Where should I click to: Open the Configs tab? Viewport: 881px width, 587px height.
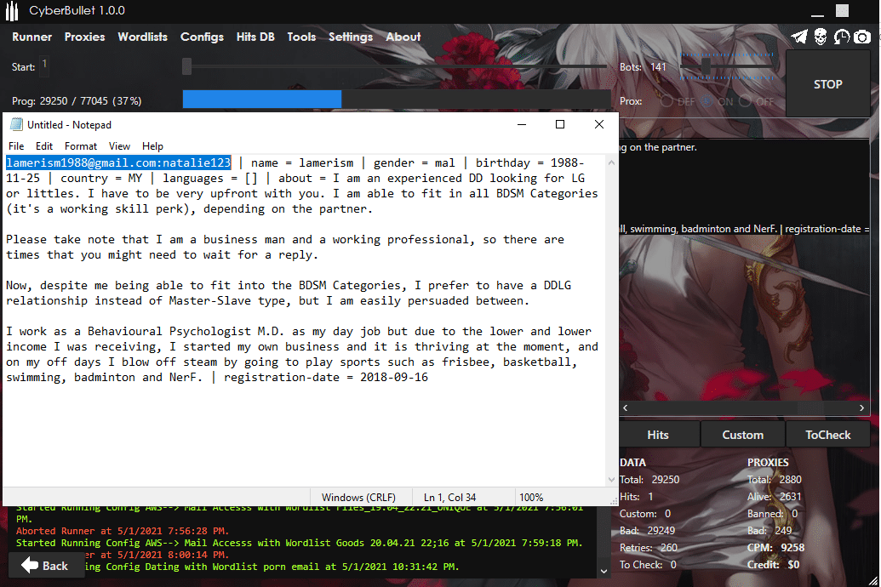tap(202, 37)
